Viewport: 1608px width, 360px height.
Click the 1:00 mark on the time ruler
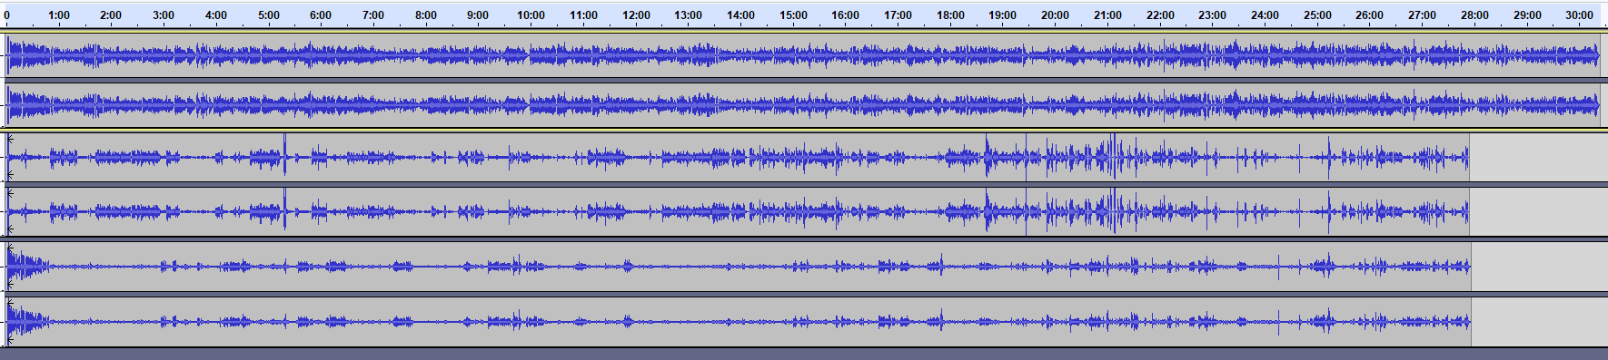[x=59, y=15]
